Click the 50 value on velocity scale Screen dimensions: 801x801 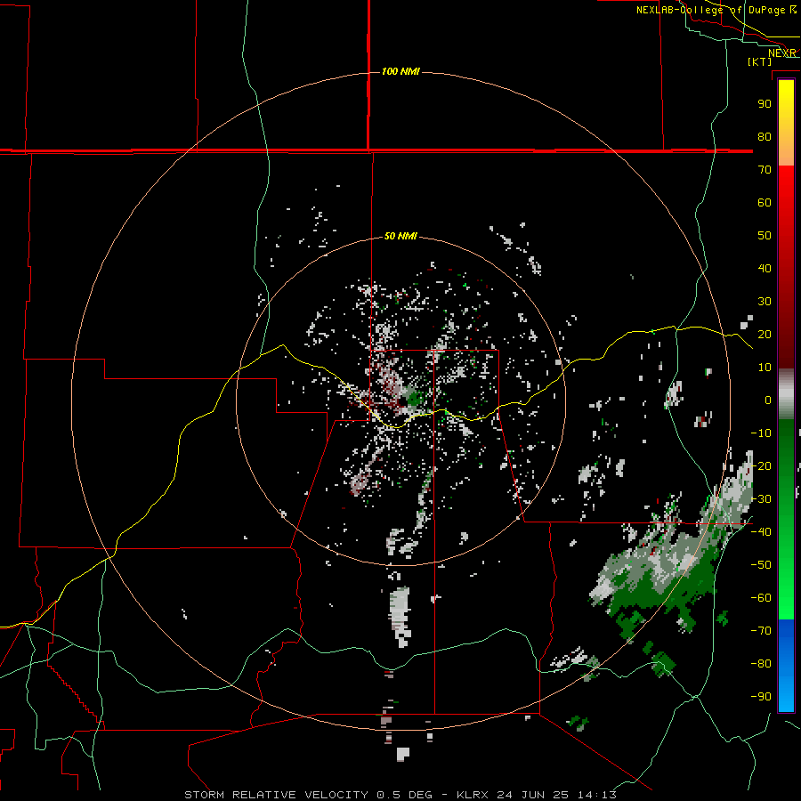click(765, 236)
